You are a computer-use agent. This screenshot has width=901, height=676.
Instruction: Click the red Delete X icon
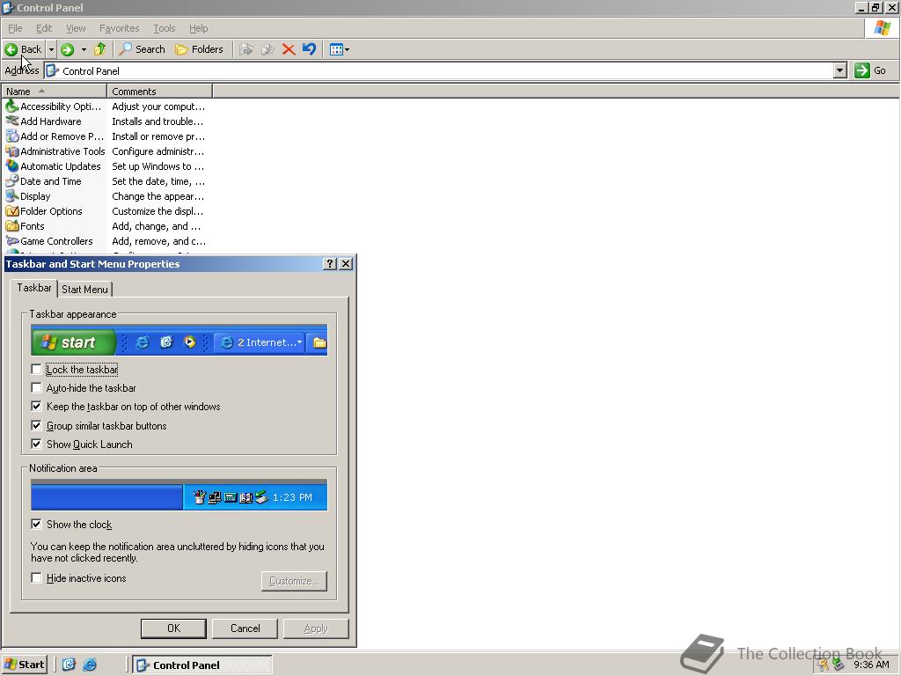coord(289,49)
